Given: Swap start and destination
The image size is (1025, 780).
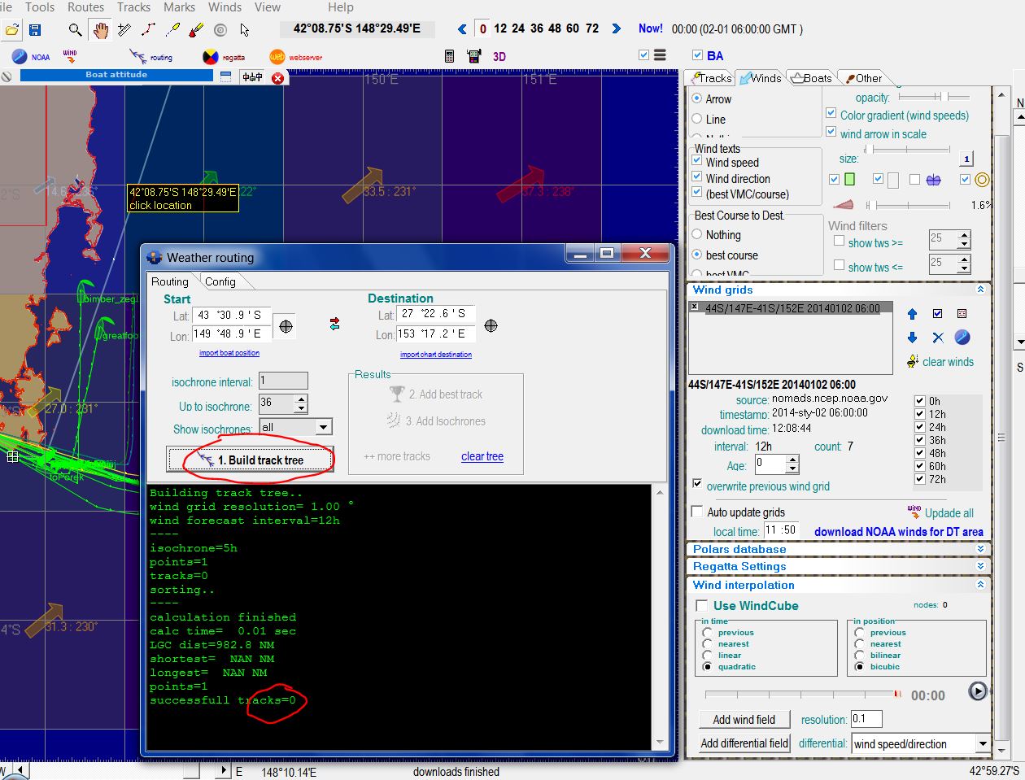Looking at the screenshot, I should 334,325.
